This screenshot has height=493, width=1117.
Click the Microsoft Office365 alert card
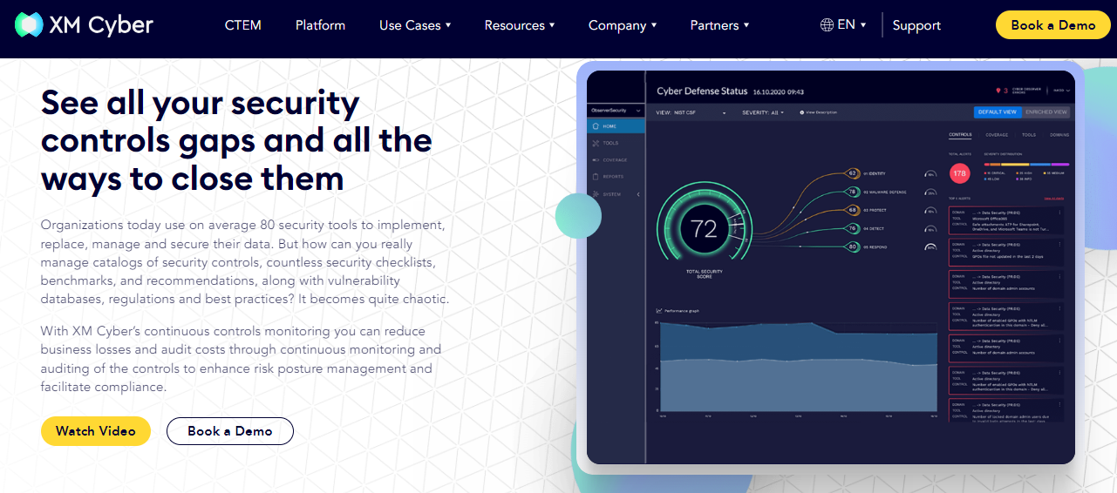pyautogui.click(x=1007, y=221)
